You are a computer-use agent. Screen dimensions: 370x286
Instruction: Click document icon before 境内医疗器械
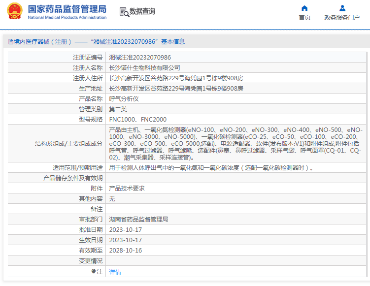pos(11,42)
